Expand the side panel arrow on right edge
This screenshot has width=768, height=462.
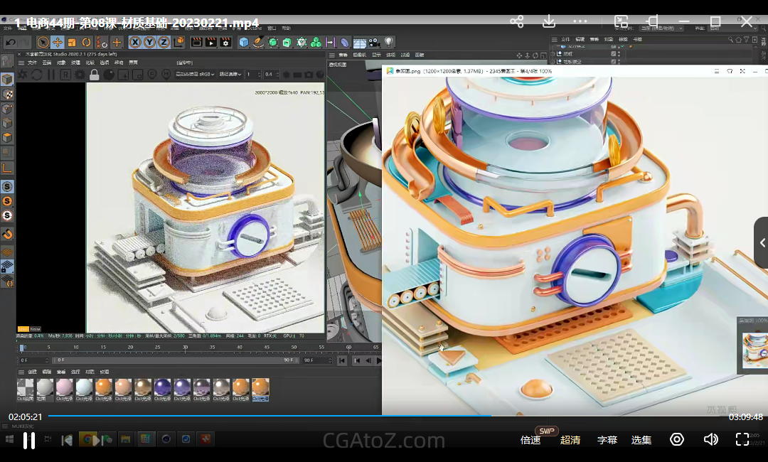(762, 242)
